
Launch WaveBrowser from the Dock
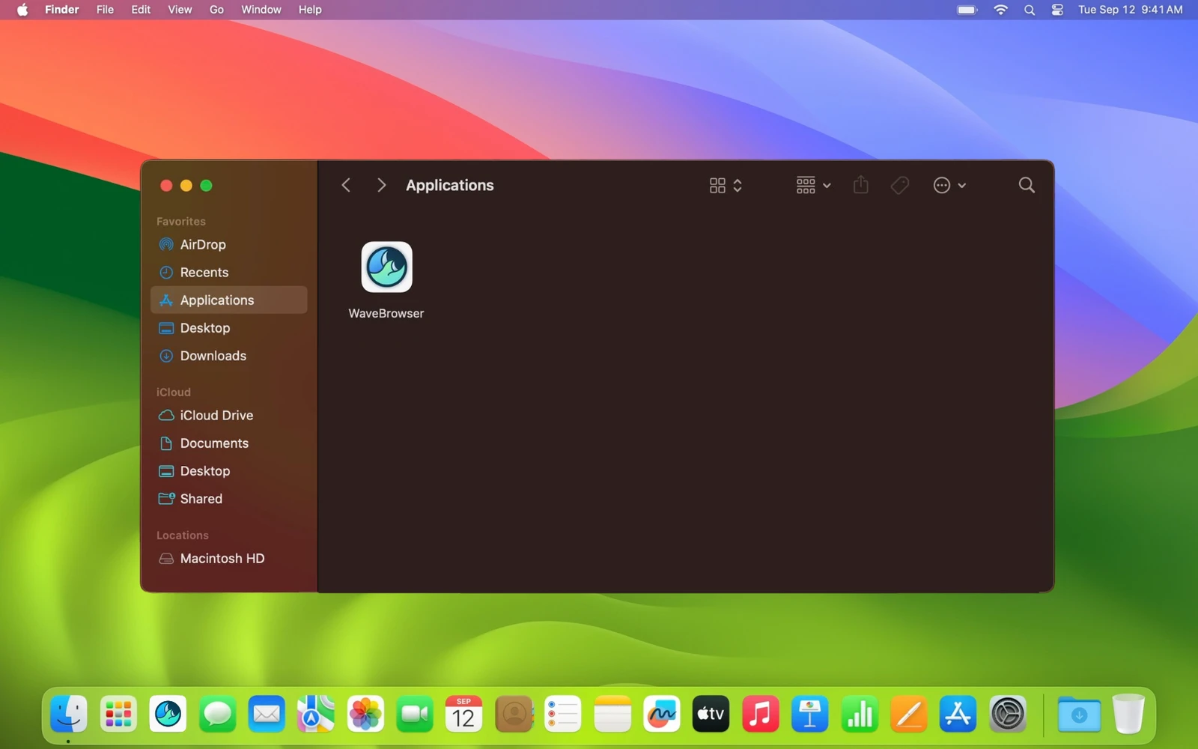168,714
